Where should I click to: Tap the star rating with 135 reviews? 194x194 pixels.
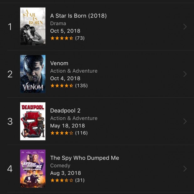point(69,85)
